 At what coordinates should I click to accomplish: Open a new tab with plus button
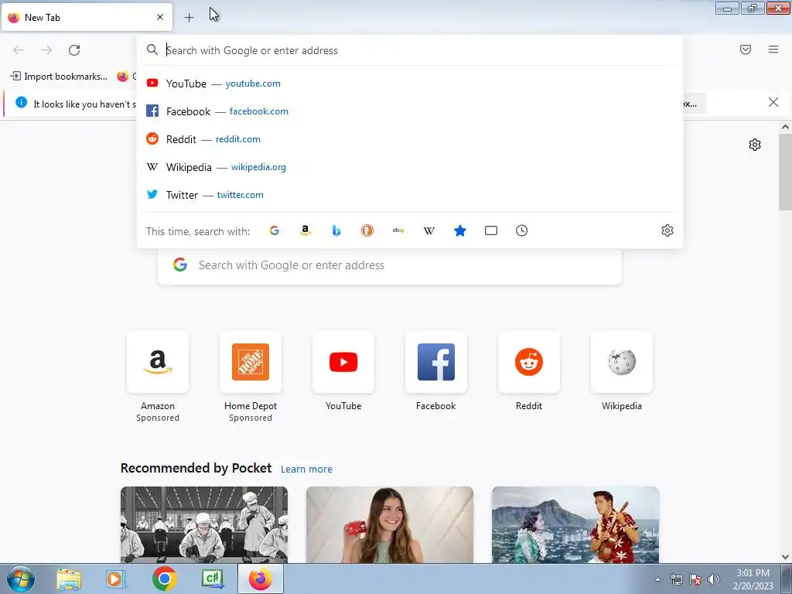click(189, 18)
